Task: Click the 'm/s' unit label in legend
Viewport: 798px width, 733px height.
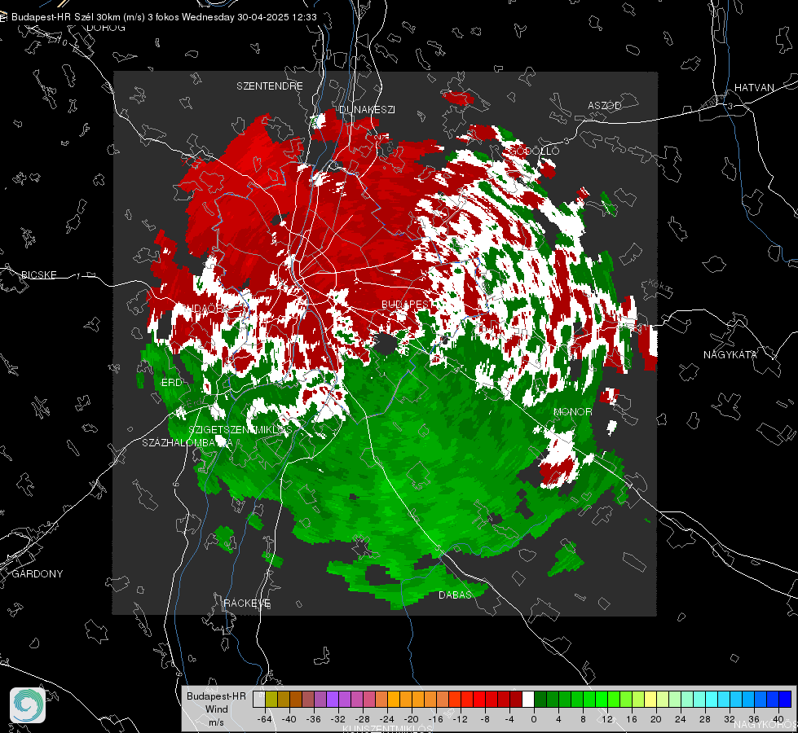Action: coord(216,722)
